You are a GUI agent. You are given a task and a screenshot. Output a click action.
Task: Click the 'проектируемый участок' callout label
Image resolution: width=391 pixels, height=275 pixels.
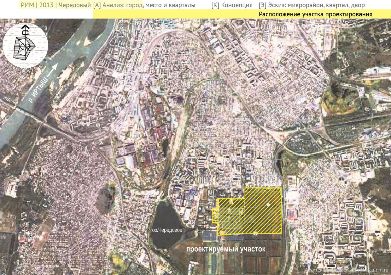[226, 249]
